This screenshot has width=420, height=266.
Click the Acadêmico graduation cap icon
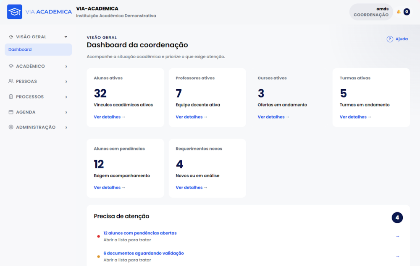[11, 66]
